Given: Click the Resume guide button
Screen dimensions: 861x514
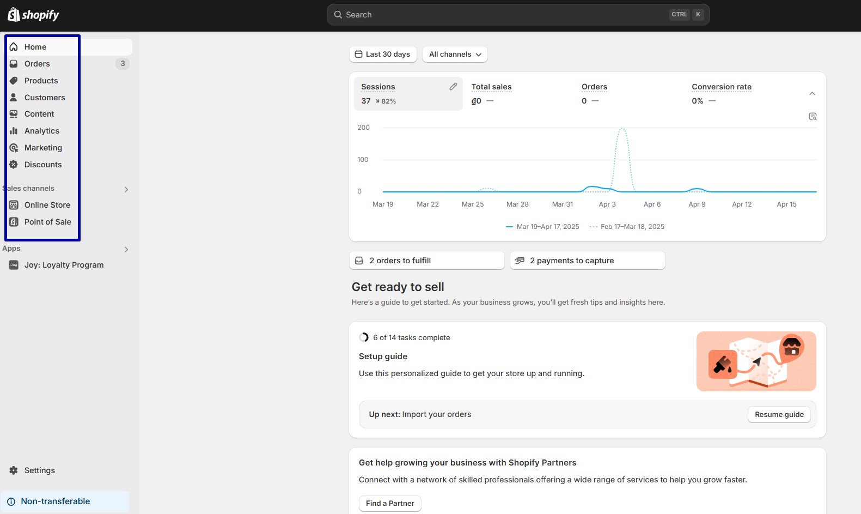Looking at the screenshot, I should click(779, 415).
